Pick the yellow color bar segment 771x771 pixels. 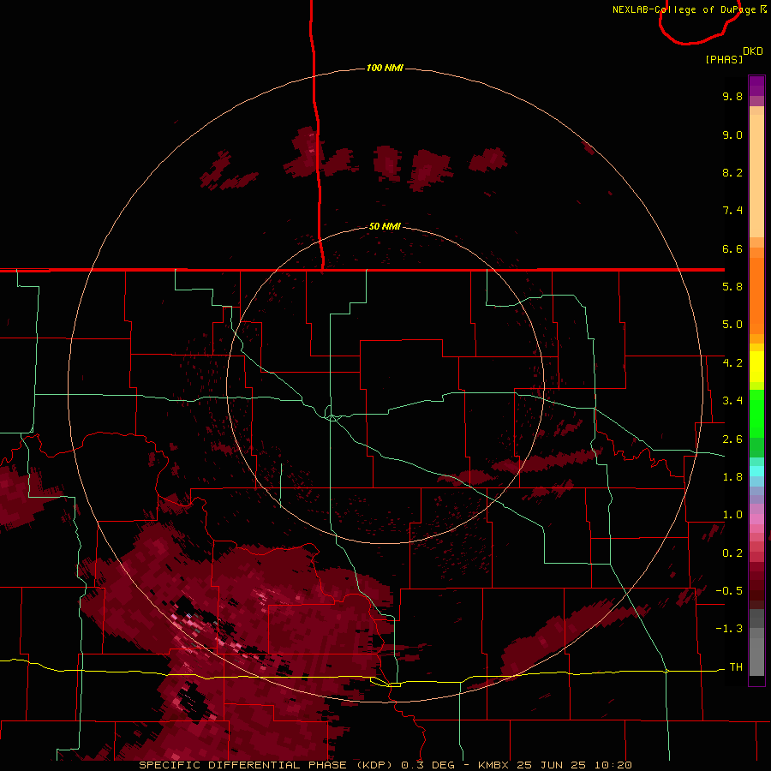[x=756, y=367]
